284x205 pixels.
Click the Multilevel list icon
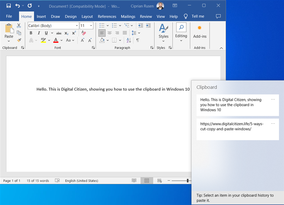click(127, 26)
